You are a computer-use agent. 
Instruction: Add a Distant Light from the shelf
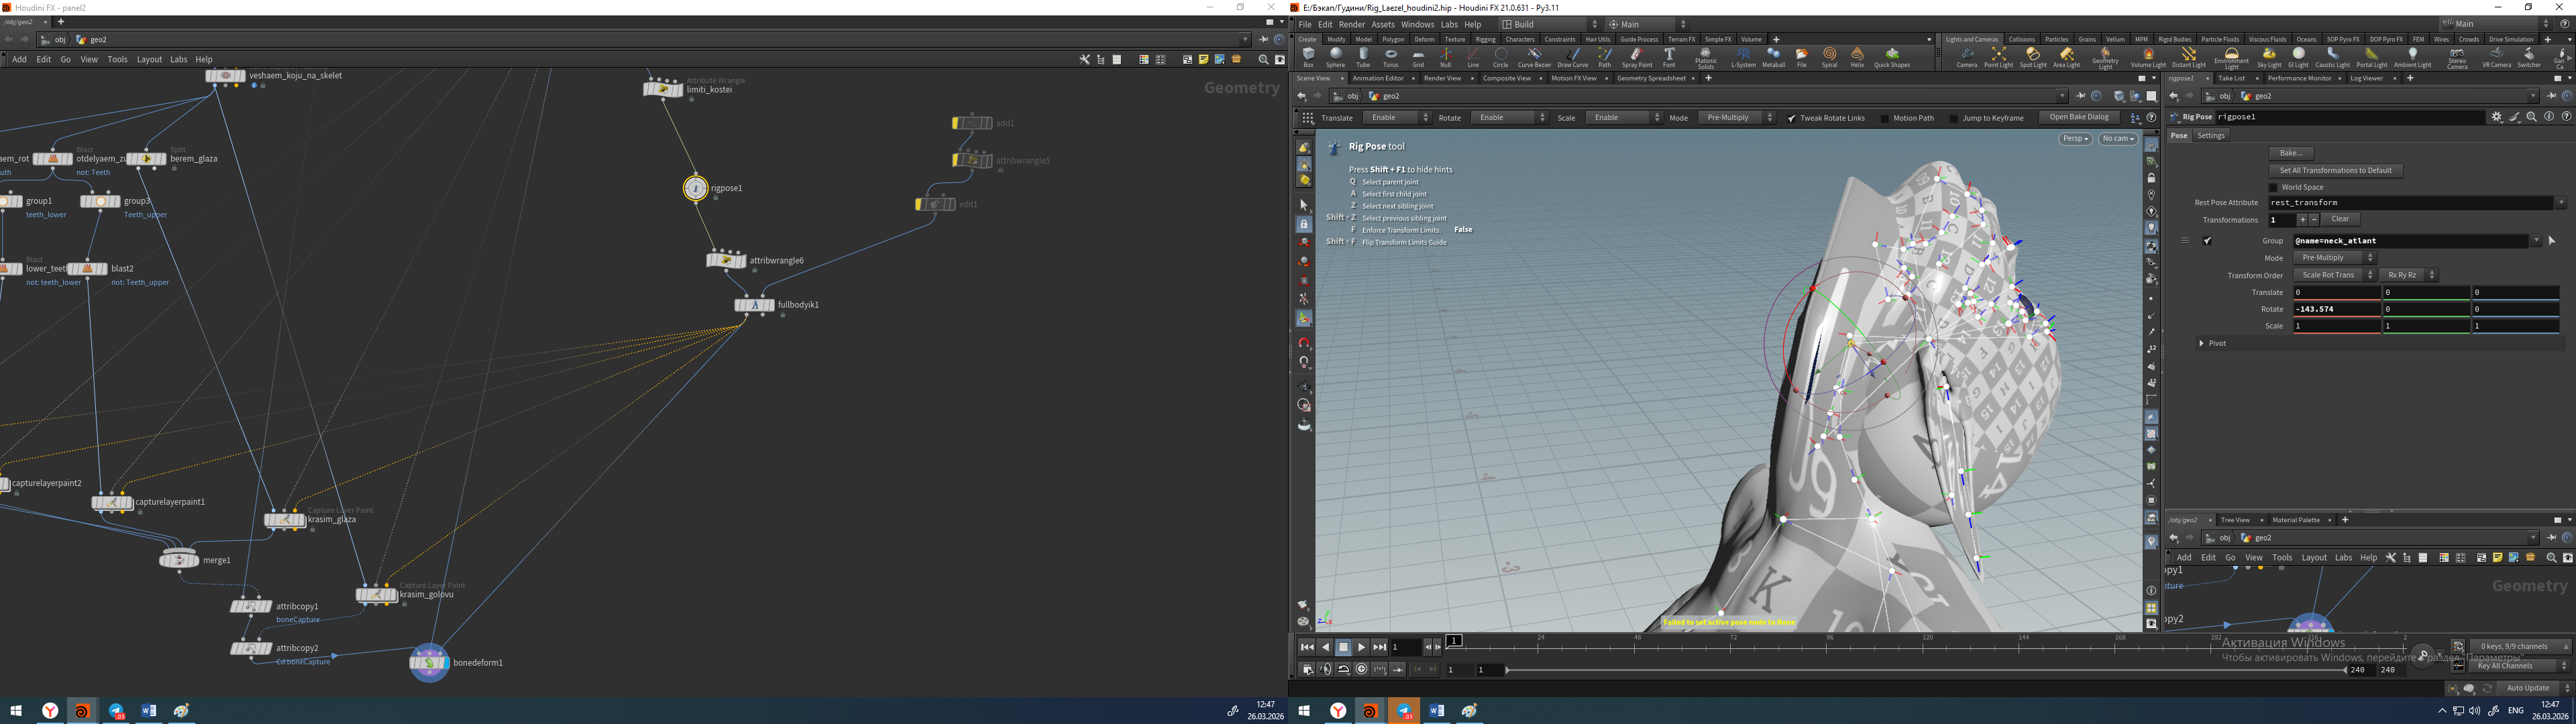pyautogui.click(x=2189, y=58)
